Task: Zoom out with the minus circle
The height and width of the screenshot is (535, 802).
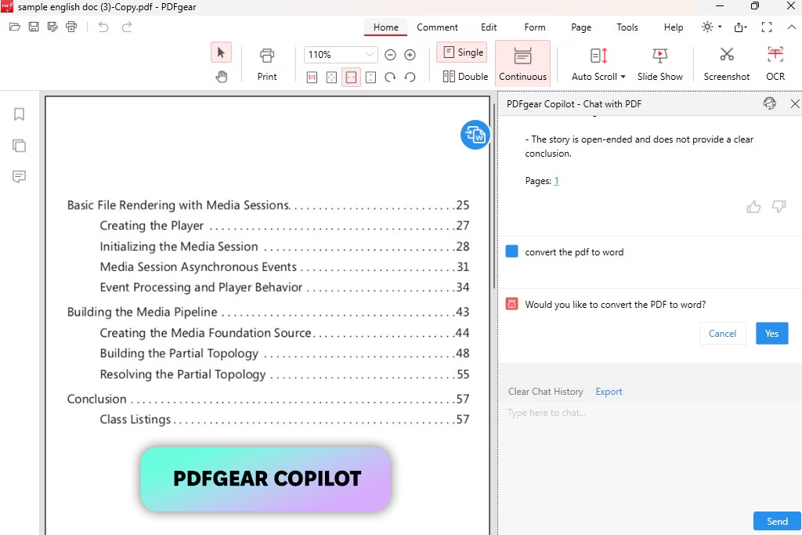Action: [390, 55]
